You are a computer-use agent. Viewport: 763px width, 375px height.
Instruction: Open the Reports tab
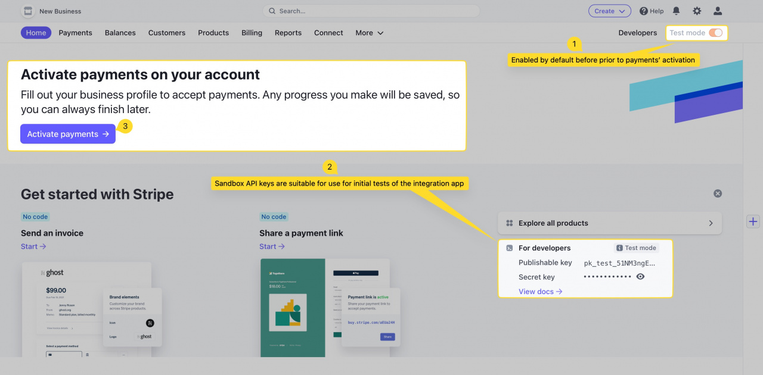(288, 33)
